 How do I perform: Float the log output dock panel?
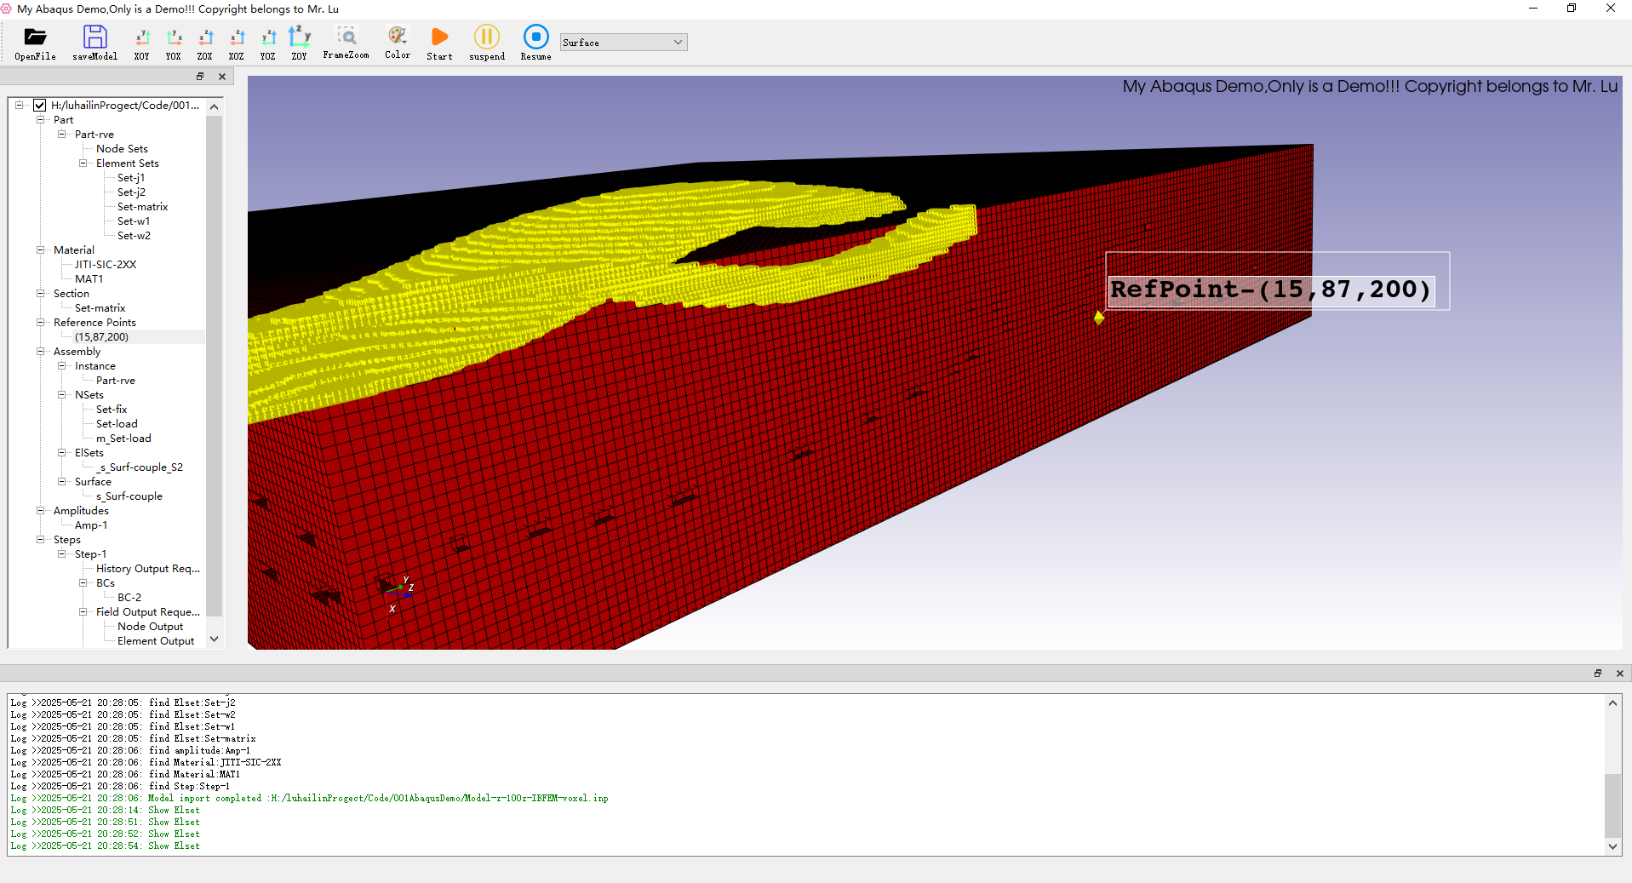1598,674
